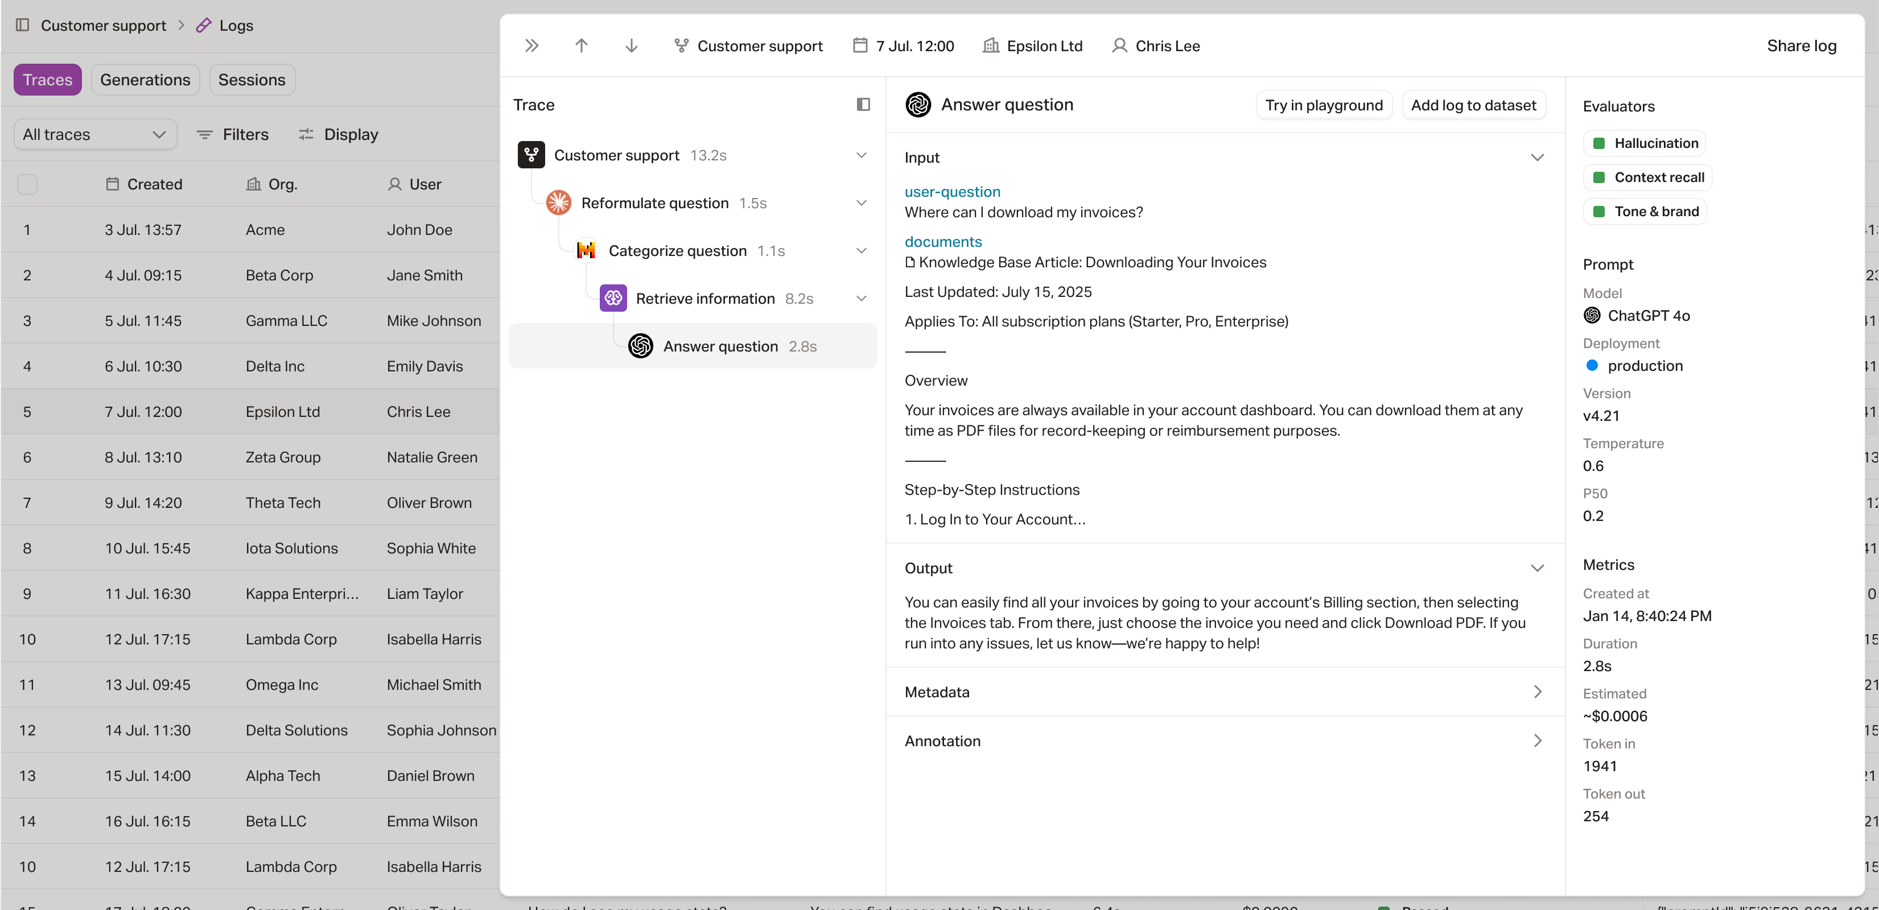The width and height of the screenshot is (1879, 910).
Task: Go to next log with down arrow
Action: (632, 46)
